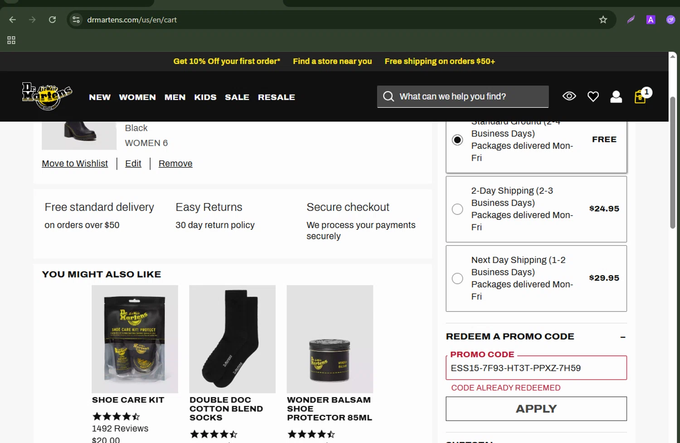Open the Wonder Balsam product image

(x=330, y=339)
